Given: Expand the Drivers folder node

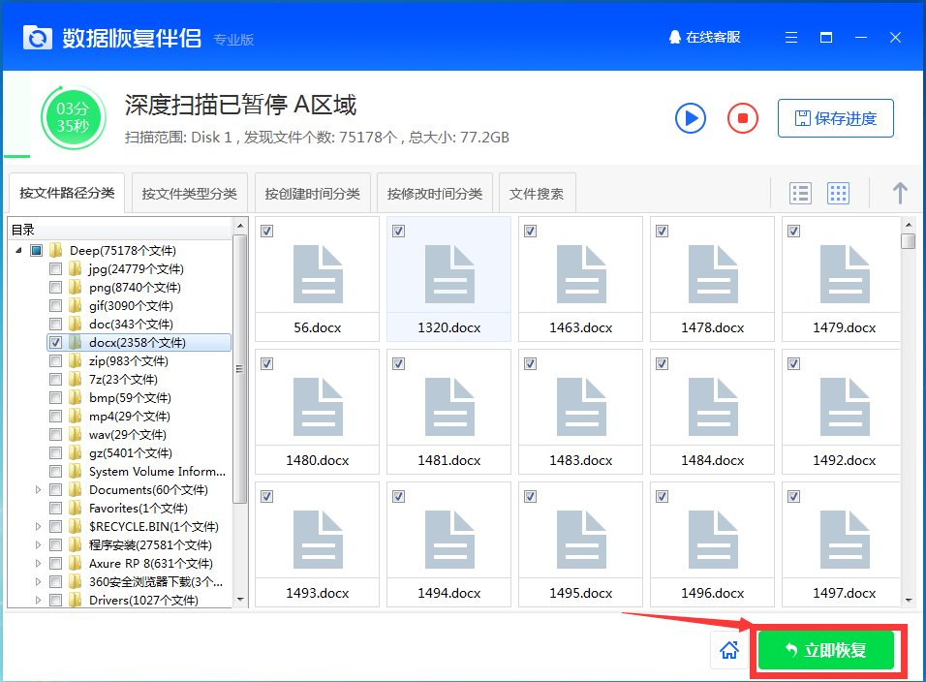Looking at the screenshot, I should [x=38, y=600].
